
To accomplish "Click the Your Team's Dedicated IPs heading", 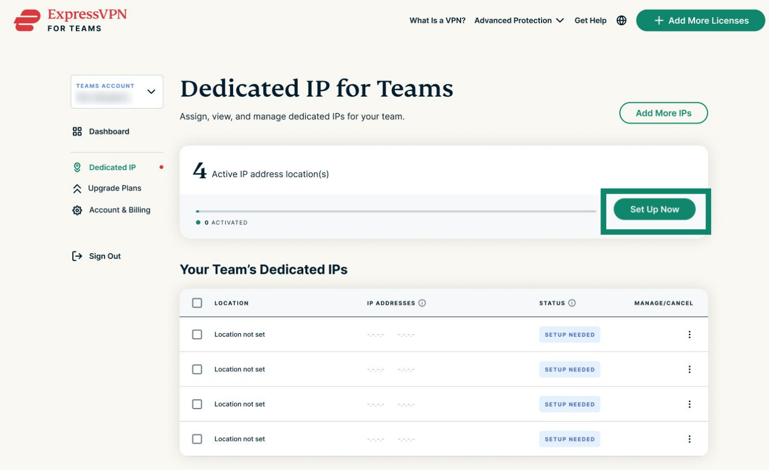I will (264, 270).
